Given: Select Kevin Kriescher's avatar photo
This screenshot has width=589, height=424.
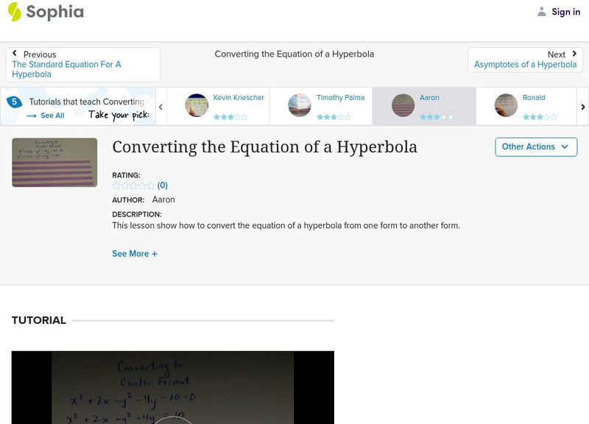Looking at the screenshot, I should click(x=197, y=104).
